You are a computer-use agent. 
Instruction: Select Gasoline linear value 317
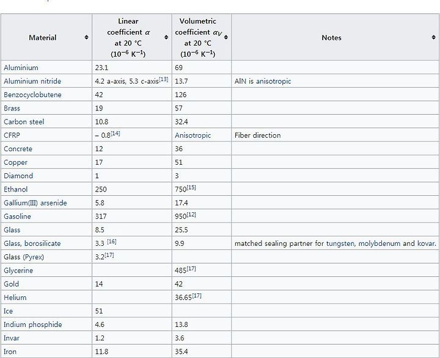[x=101, y=217]
